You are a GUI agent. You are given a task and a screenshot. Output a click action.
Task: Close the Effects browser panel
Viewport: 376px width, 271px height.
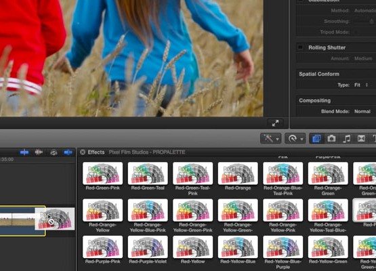[83, 152]
